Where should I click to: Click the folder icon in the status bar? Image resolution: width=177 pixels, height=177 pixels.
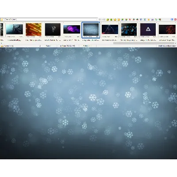point(2,46)
